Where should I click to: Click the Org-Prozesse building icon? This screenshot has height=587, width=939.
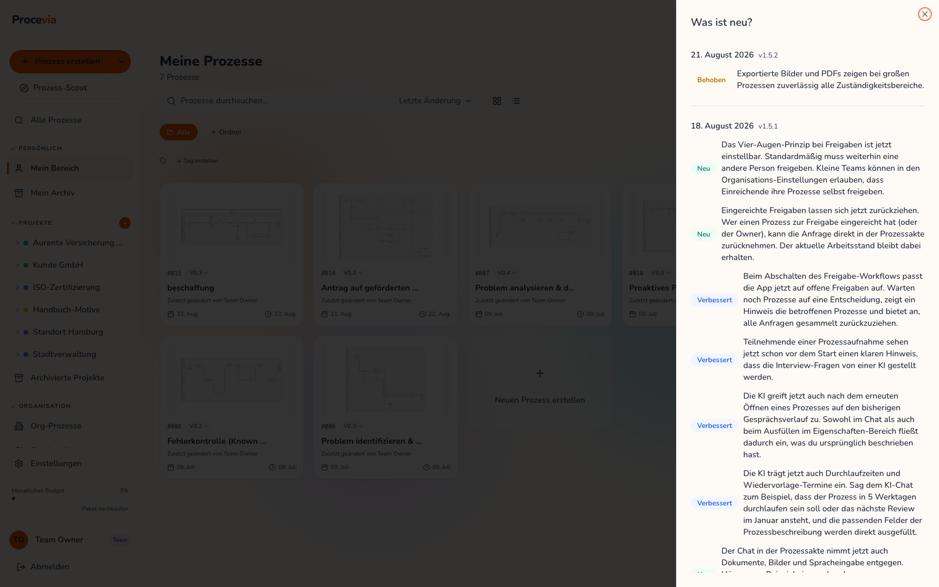click(19, 426)
